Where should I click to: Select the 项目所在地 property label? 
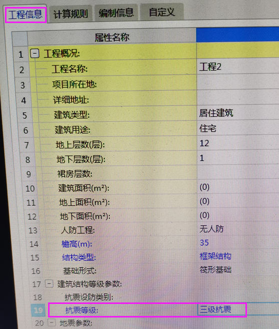tap(74, 85)
